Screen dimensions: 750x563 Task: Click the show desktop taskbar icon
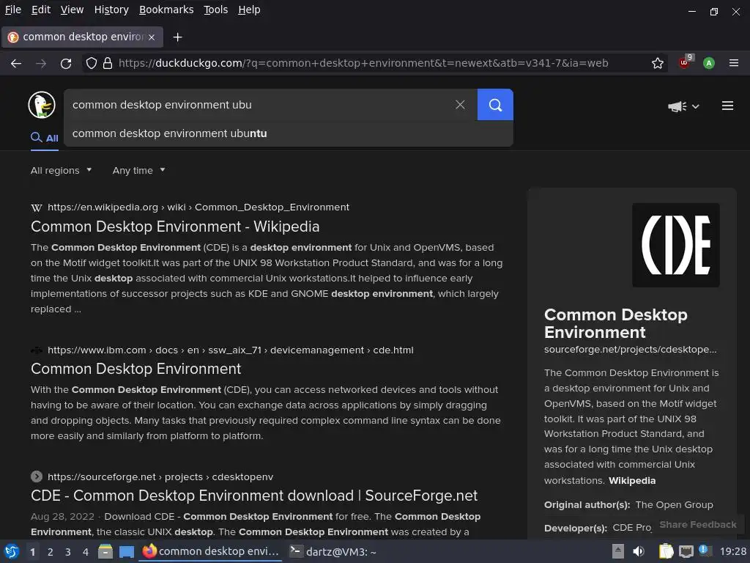coord(127,551)
